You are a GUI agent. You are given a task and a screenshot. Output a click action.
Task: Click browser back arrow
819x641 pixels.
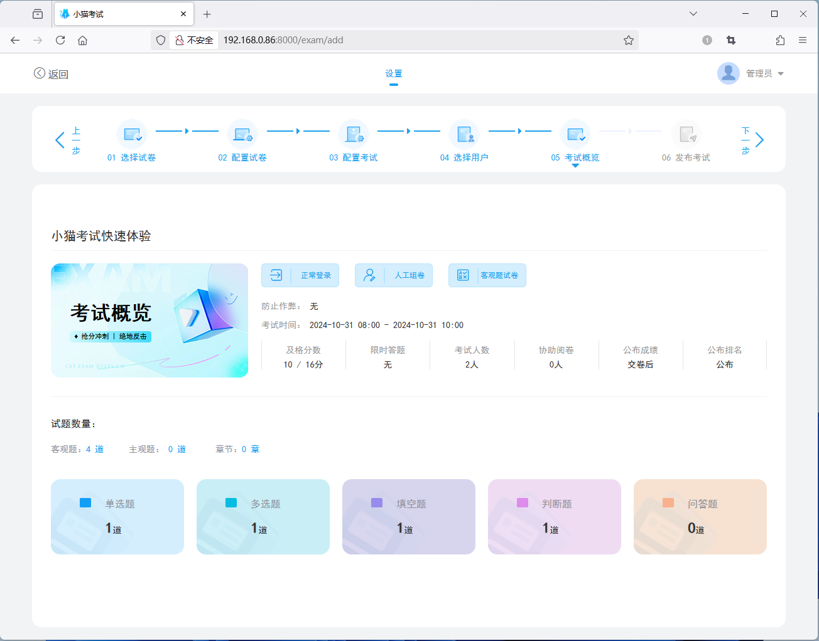tap(15, 40)
